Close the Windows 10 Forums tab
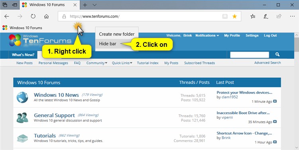Image resolution: width=299 pixels, height=150 pixels. click(x=75, y=5)
